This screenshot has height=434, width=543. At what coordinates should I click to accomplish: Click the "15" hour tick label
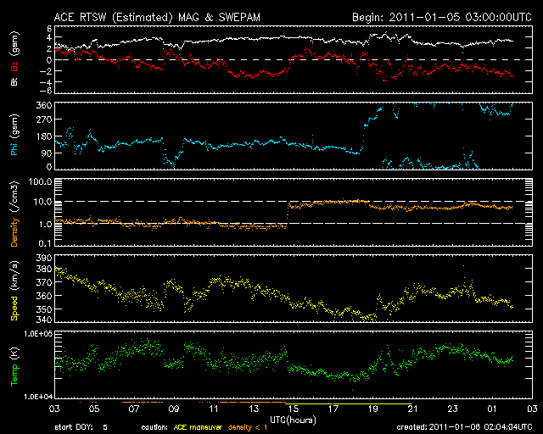click(294, 409)
